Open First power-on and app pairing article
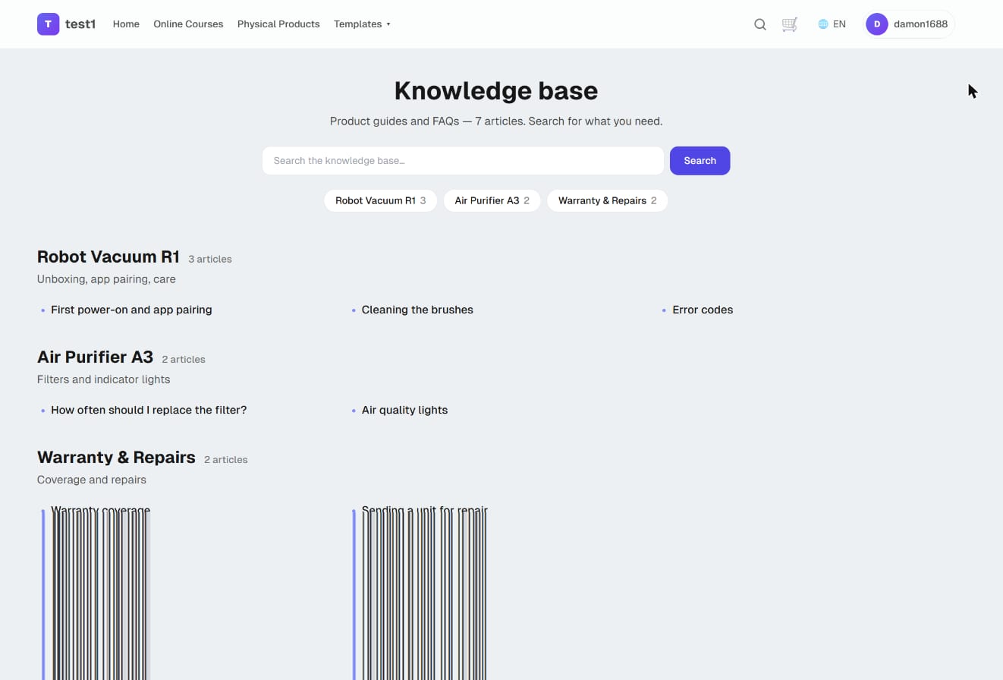Viewport: 1003px width, 680px height. (131, 310)
